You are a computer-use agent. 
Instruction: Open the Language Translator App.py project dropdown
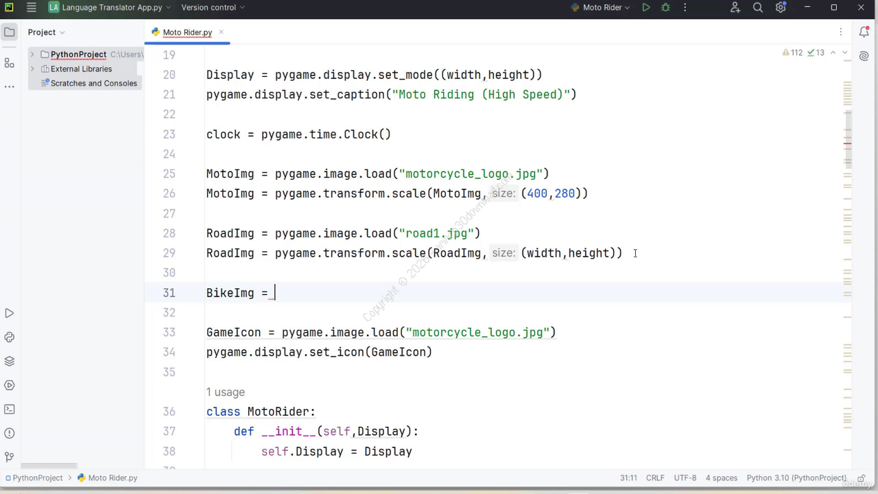[x=110, y=8]
